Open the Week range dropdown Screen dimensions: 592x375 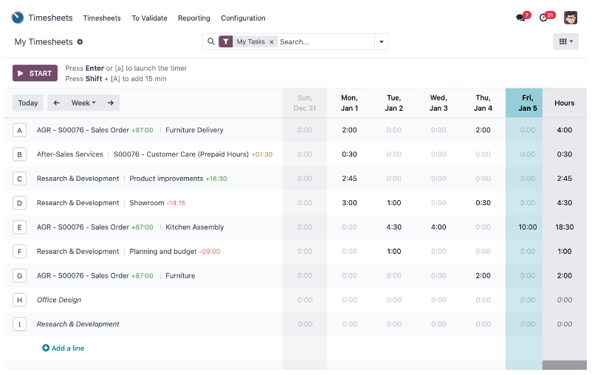click(83, 103)
